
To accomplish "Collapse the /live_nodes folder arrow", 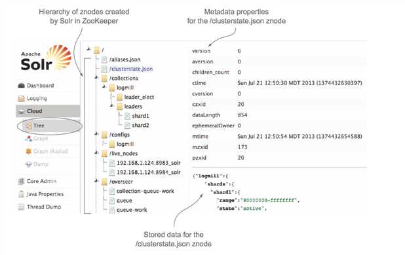I will pos(96,152).
